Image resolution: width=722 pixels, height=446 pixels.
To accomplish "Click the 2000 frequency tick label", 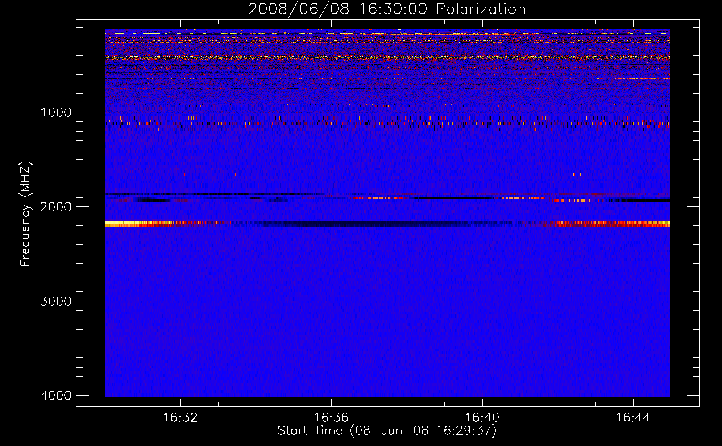I will [56, 206].
